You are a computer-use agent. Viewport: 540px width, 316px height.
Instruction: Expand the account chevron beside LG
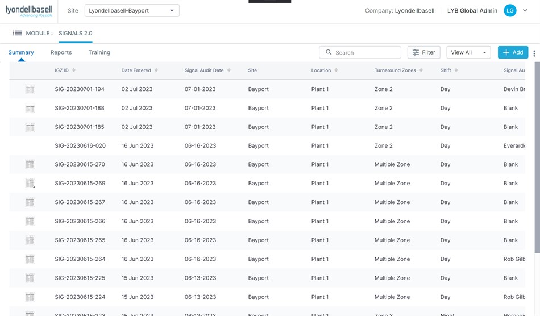(525, 10)
